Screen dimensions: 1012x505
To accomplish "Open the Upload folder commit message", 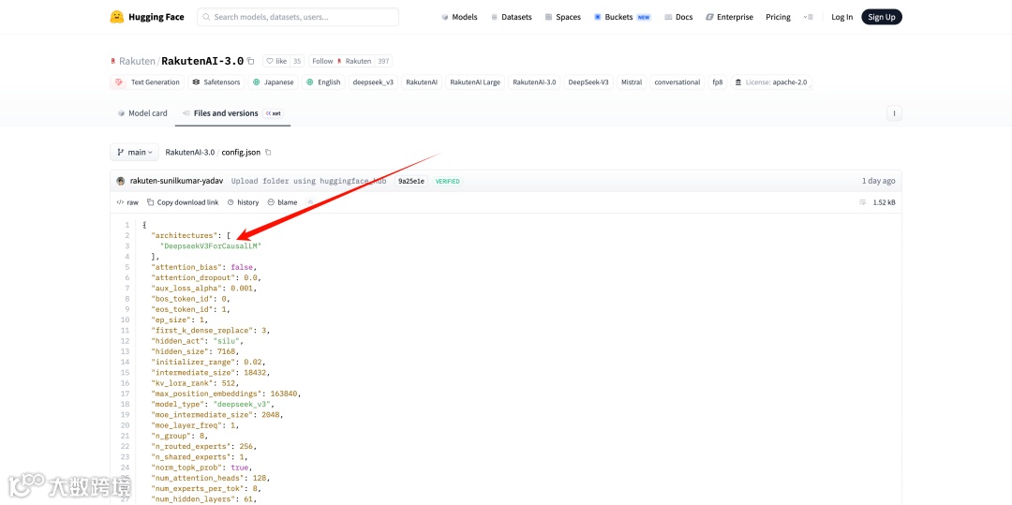I will 309,181.
